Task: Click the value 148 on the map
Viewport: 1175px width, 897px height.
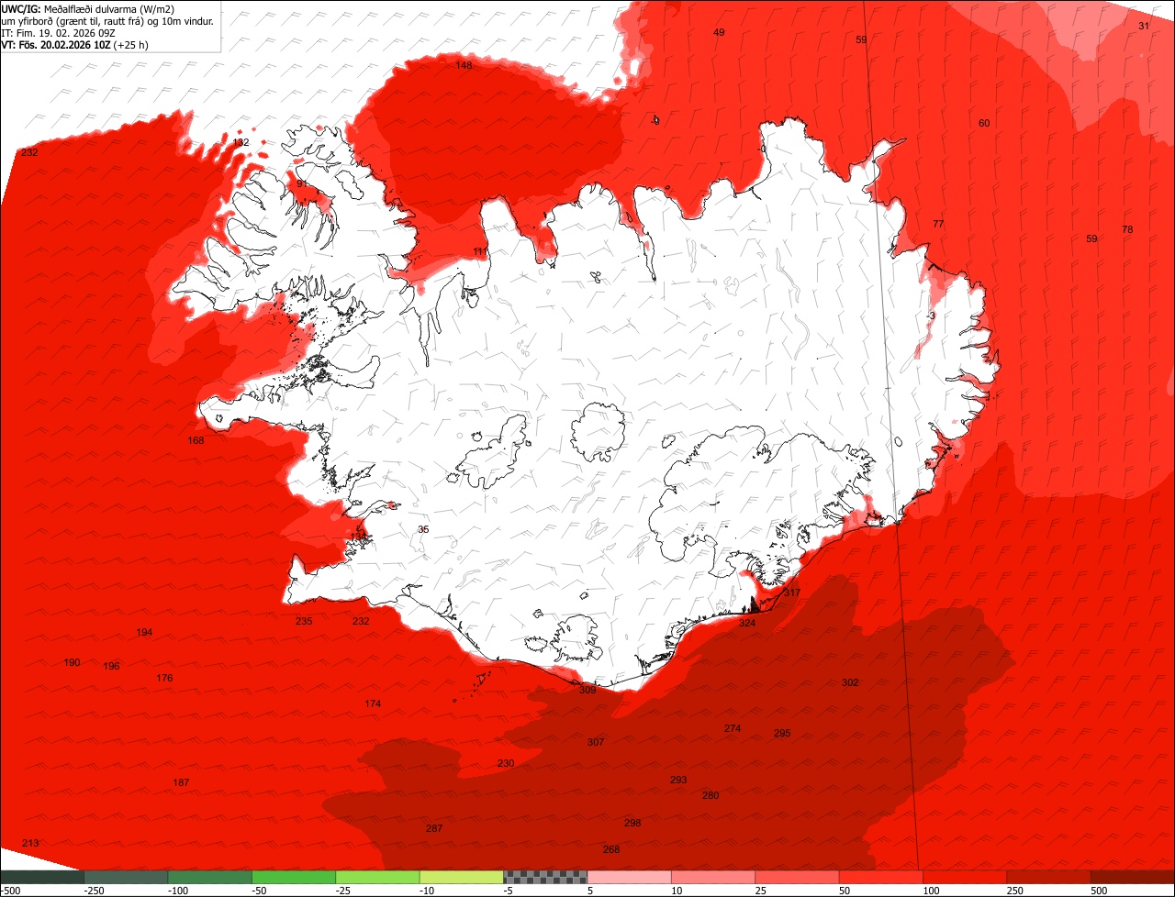Action: (464, 65)
